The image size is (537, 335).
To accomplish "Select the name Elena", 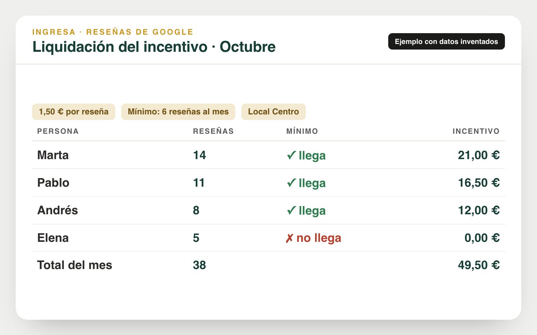I will 53,238.
